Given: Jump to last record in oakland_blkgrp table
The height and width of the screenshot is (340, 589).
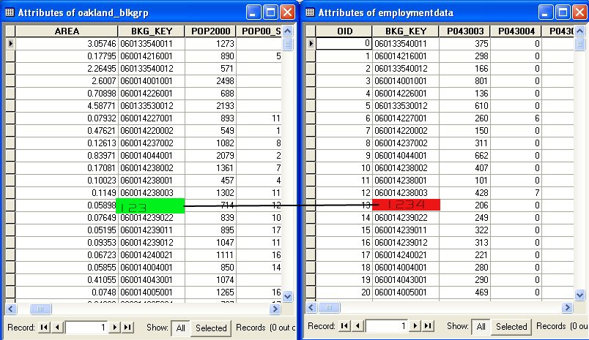Looking at the screenshot, I should (x=127, y=328).
